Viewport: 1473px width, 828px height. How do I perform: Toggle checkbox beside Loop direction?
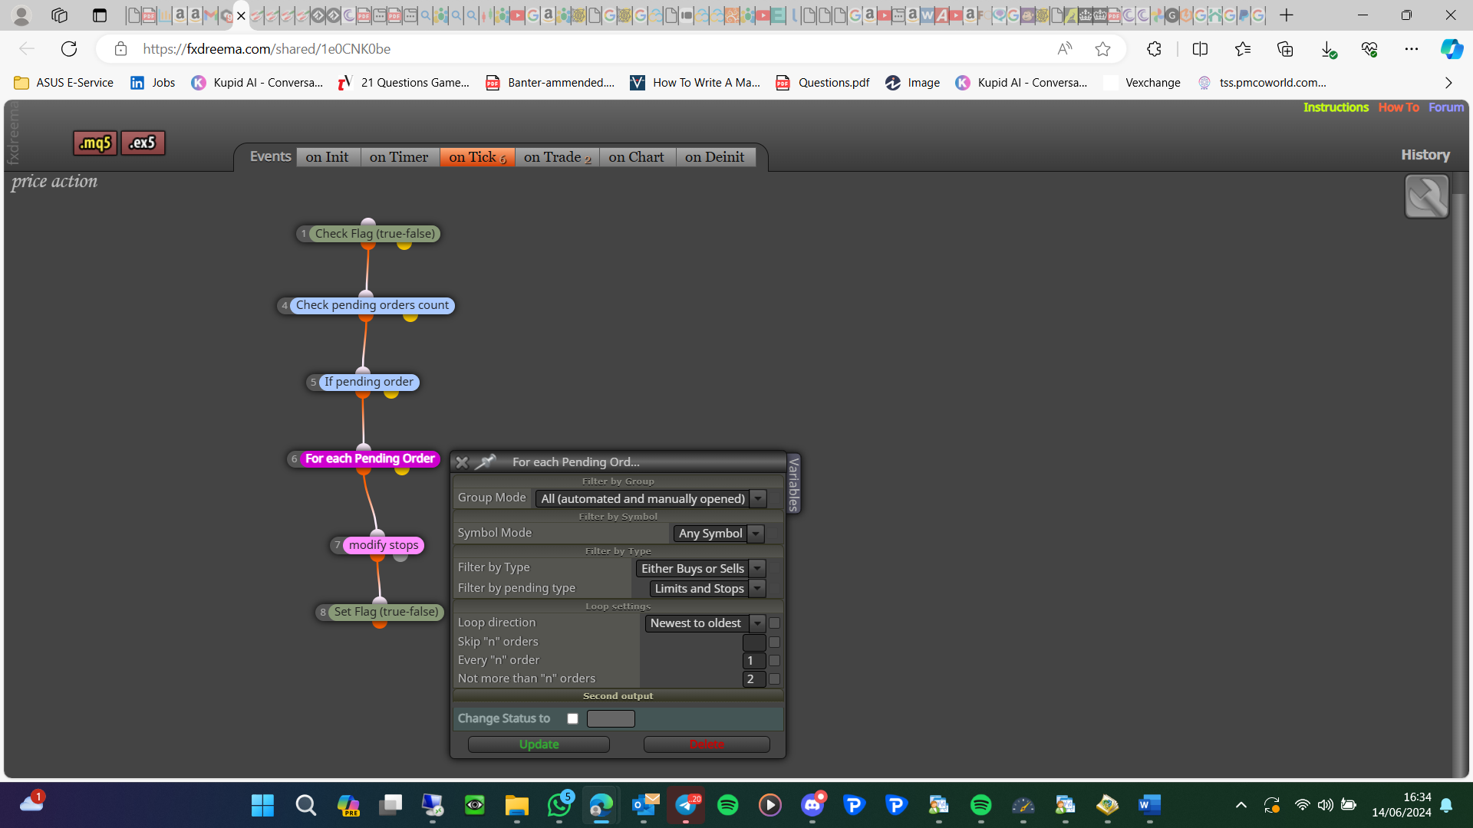(774, 623)
